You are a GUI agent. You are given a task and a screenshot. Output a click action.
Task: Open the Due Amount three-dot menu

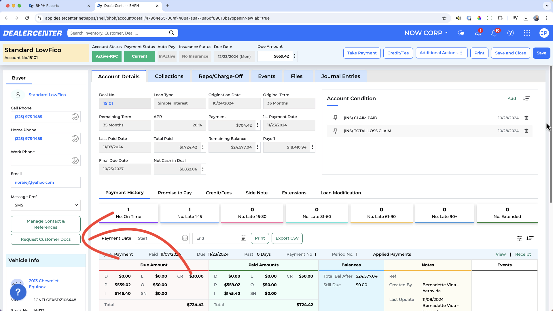coord(295,56)
